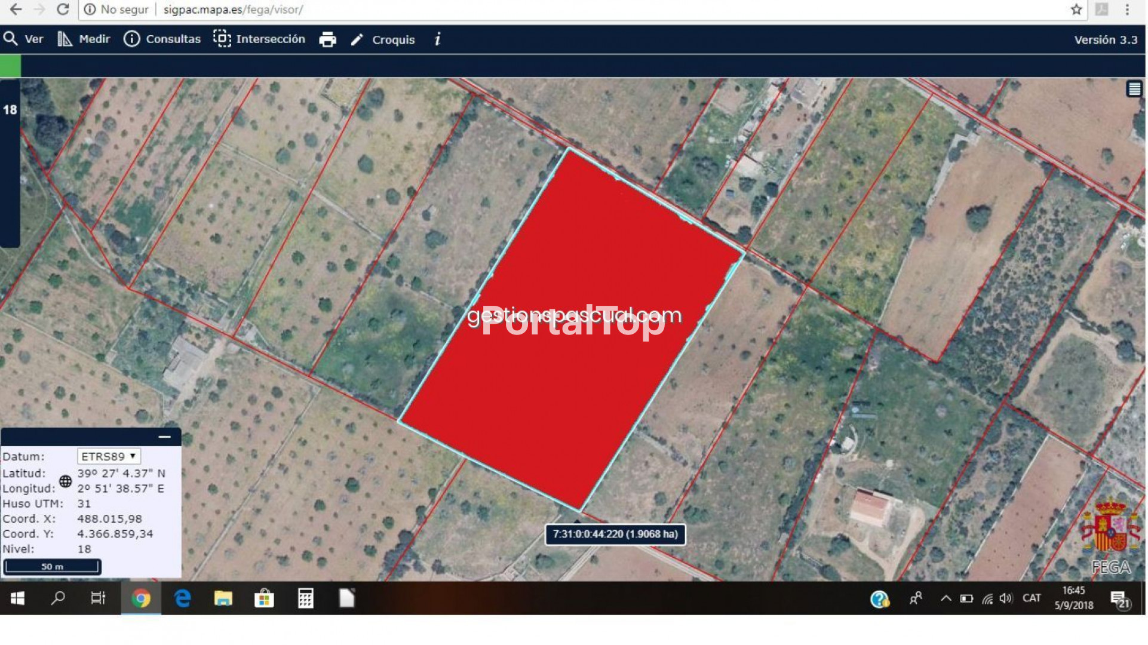Open the Croquis sketch menu
Image resolution: width=1148 pixels, height=645 pixels.
coord(383,39)
